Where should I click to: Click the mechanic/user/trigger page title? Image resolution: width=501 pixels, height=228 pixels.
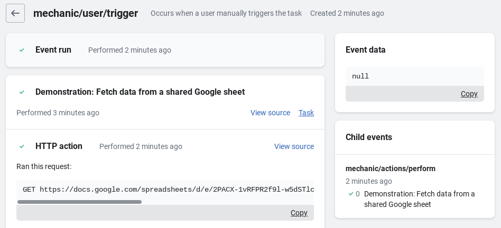86,13
